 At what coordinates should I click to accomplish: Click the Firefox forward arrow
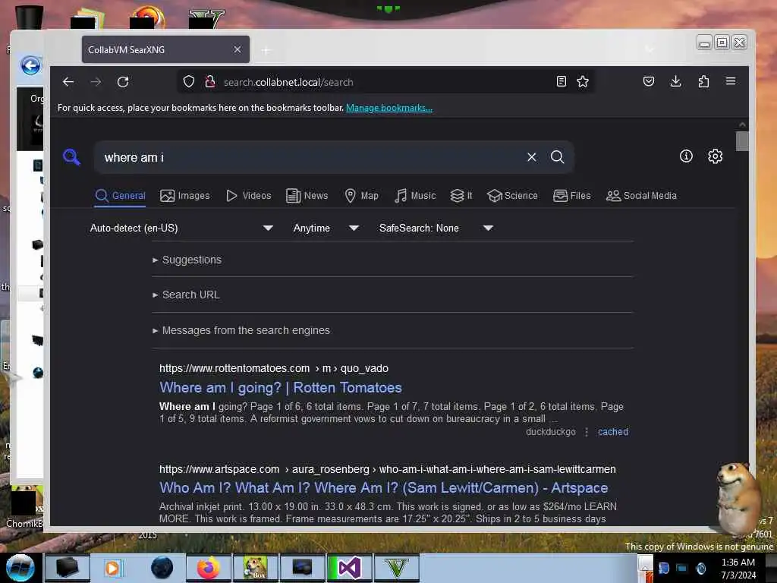click(96, 82)
